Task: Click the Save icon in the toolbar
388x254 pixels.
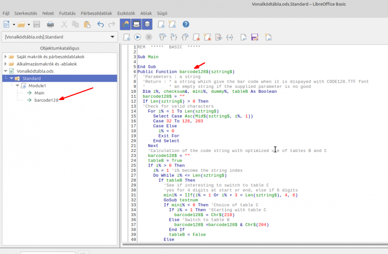Action: (x=37, y=24)
